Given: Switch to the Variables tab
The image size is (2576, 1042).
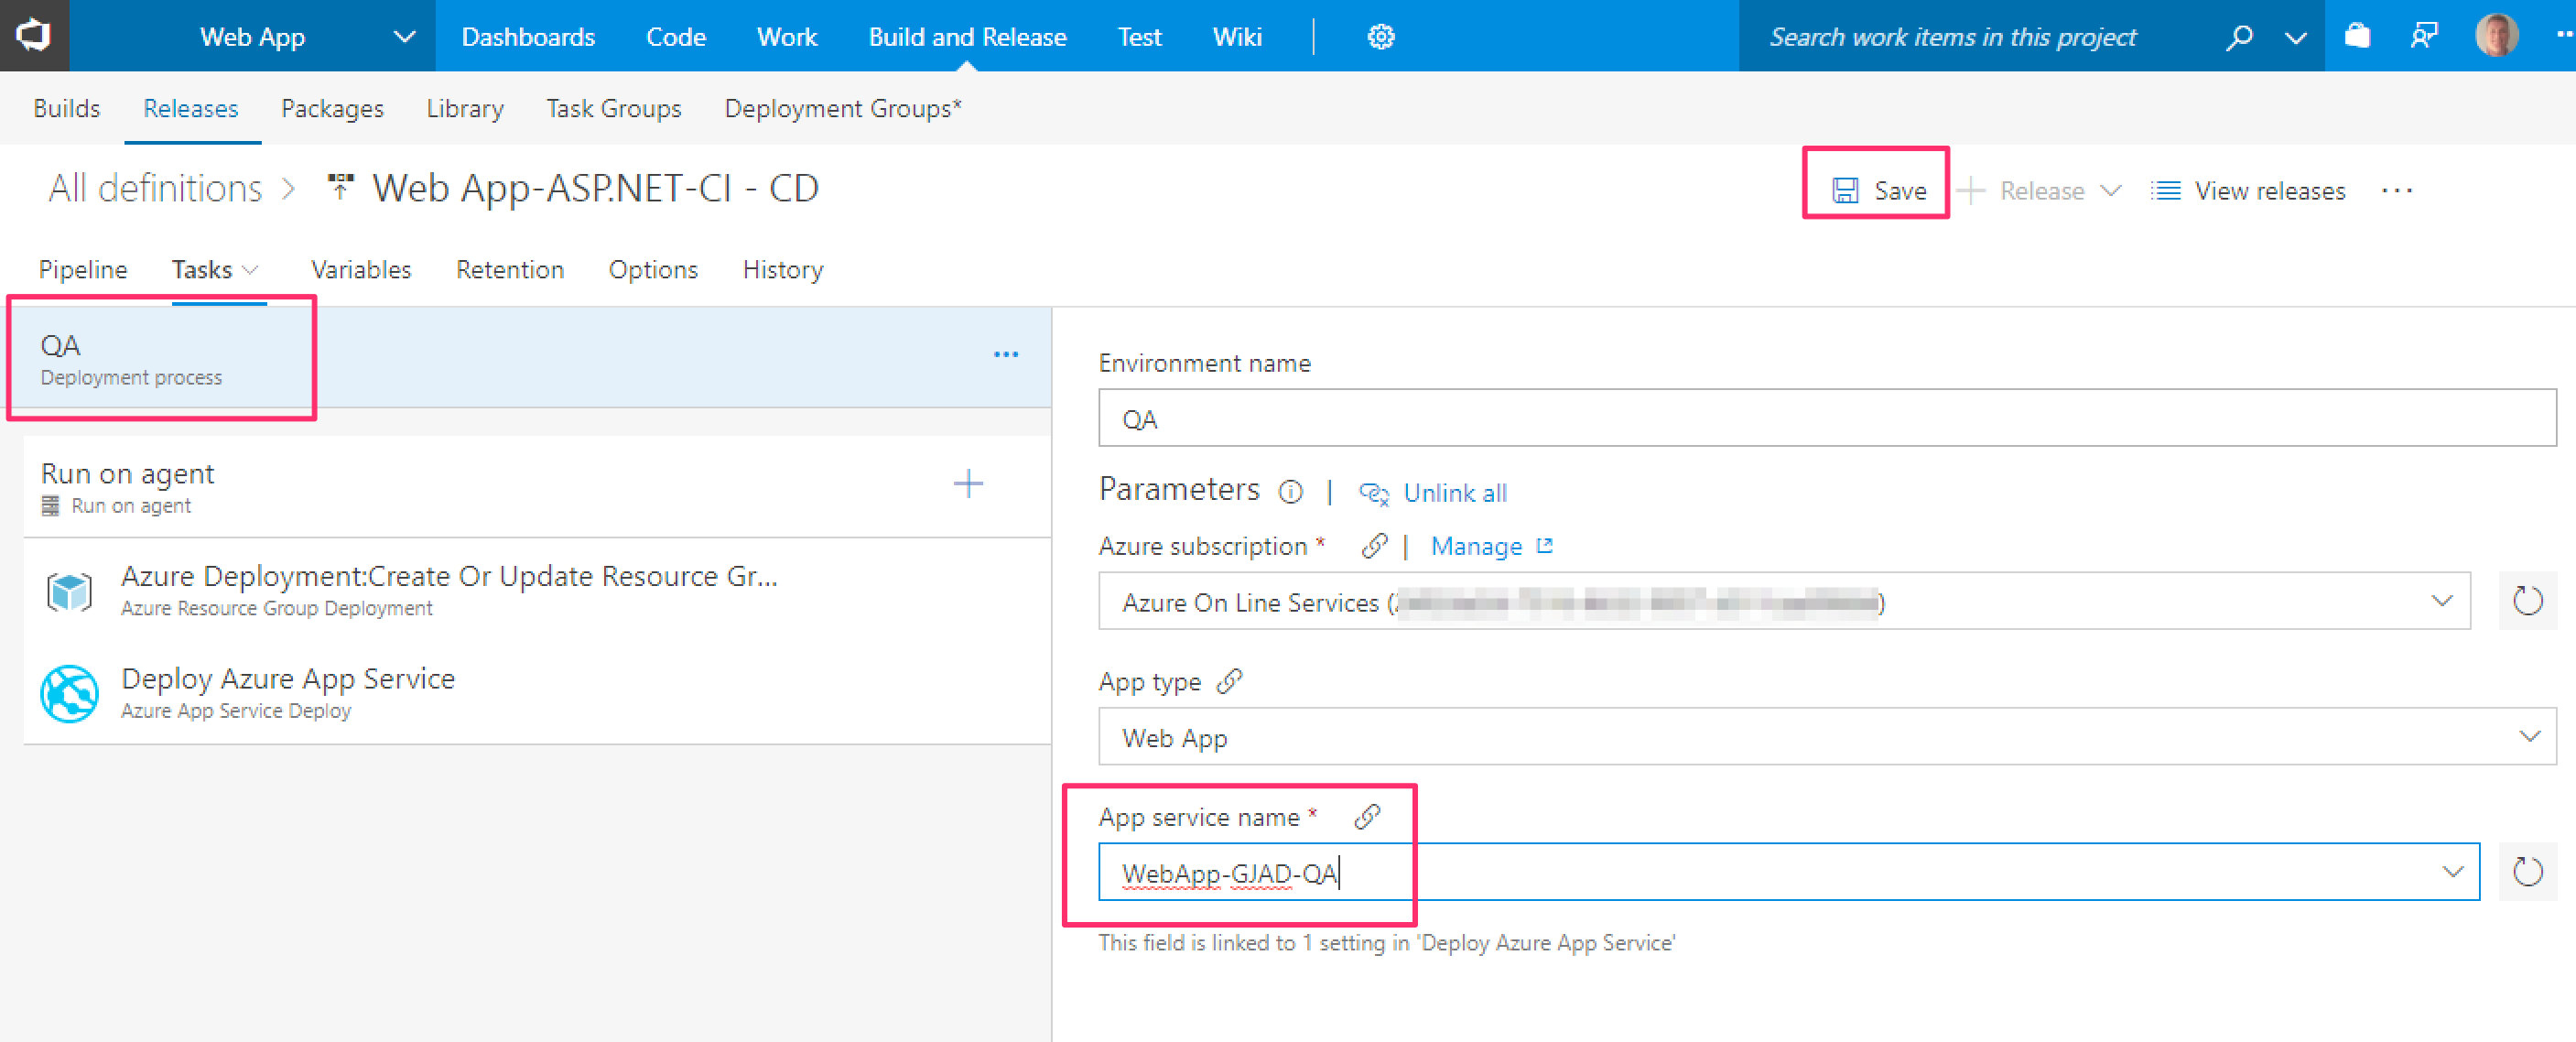Looking at the screenshot, I should click(x=360, y=270).
